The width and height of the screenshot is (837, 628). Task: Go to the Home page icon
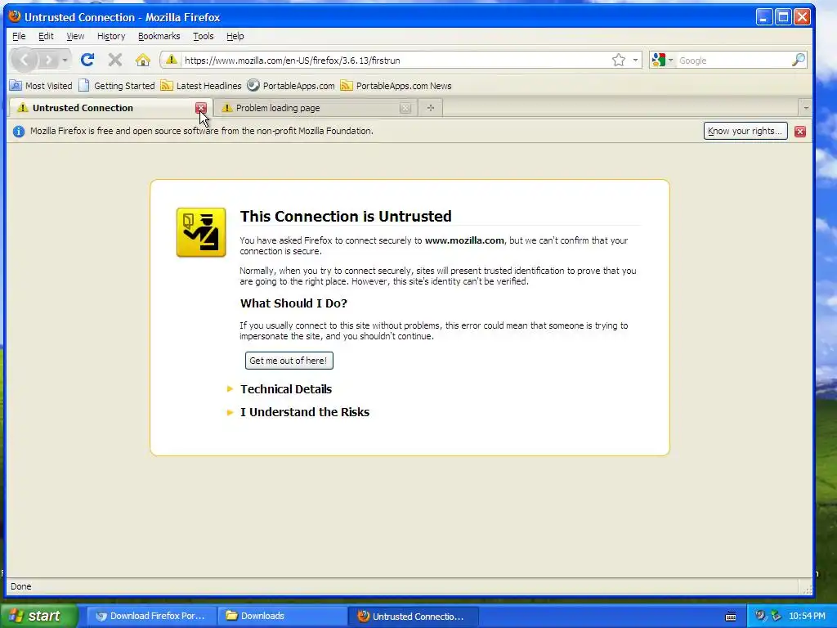coord(142,60)
